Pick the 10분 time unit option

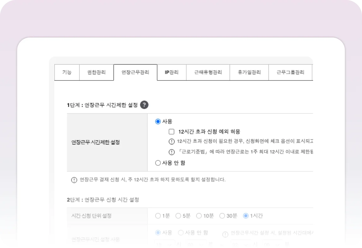(199, 216)
